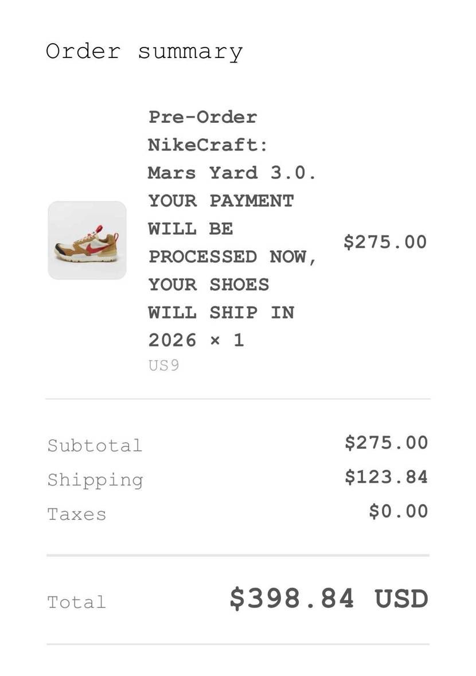This screenshot has width=476, height=676.
Task: Select the Order summary heading
Action: pyautogui.click(x=145, y=52)
